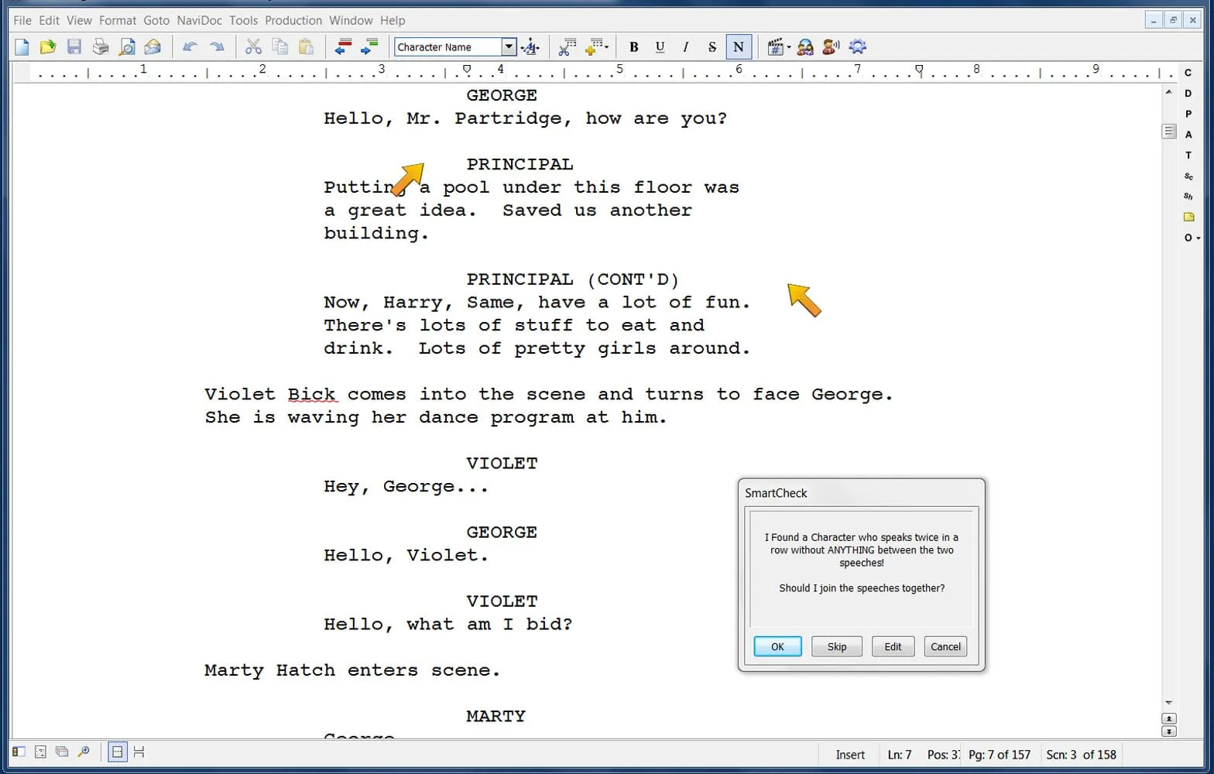1214x774 pixels.
Task: Click Skip in the SmartCheck dialog
Action: [x=837, y=646]
